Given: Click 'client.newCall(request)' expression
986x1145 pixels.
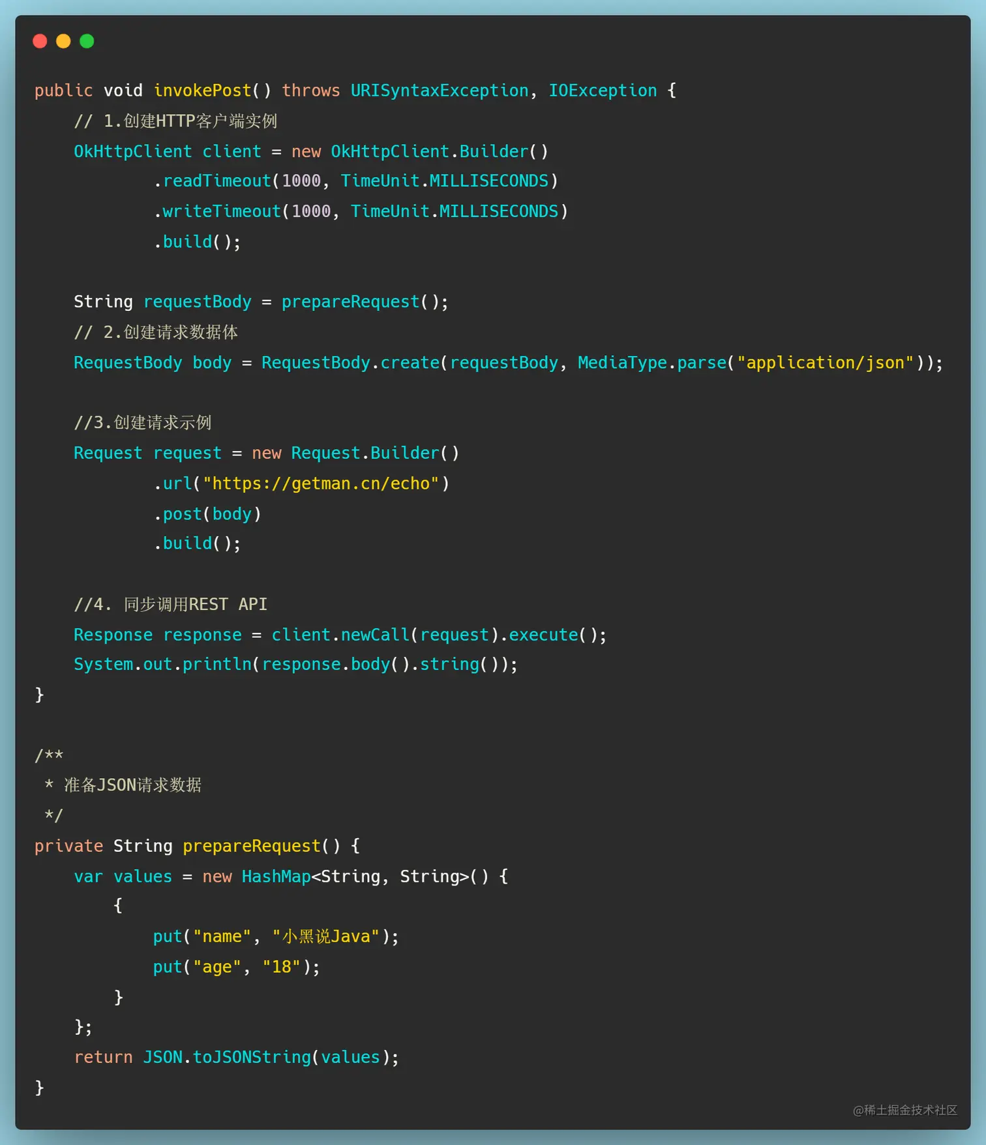Looking at the screenshot, I should coord(385,635).
